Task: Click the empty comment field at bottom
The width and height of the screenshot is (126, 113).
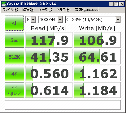Action: click(x=63, y=105)
